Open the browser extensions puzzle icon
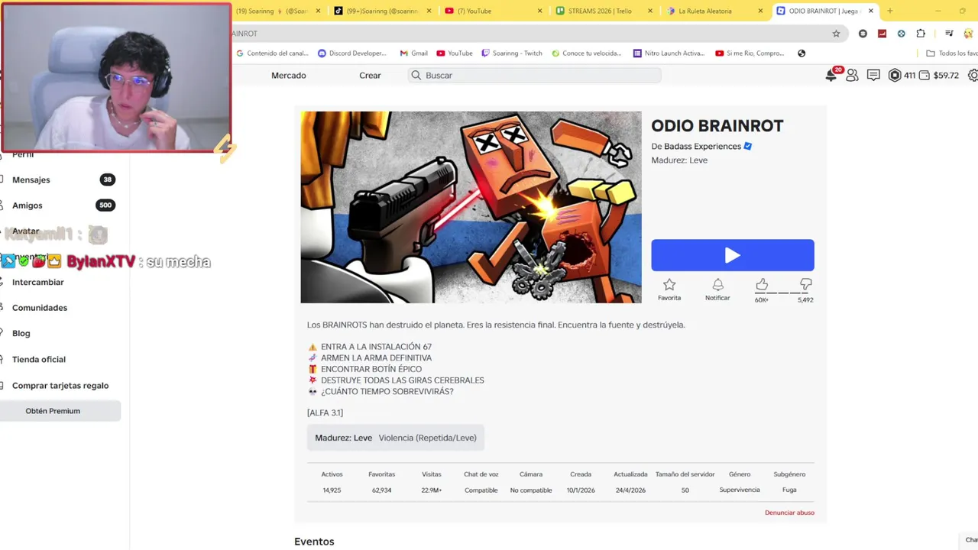Viewport: 978px width, 550px height. pyautogui.click(x=921, y=34)
